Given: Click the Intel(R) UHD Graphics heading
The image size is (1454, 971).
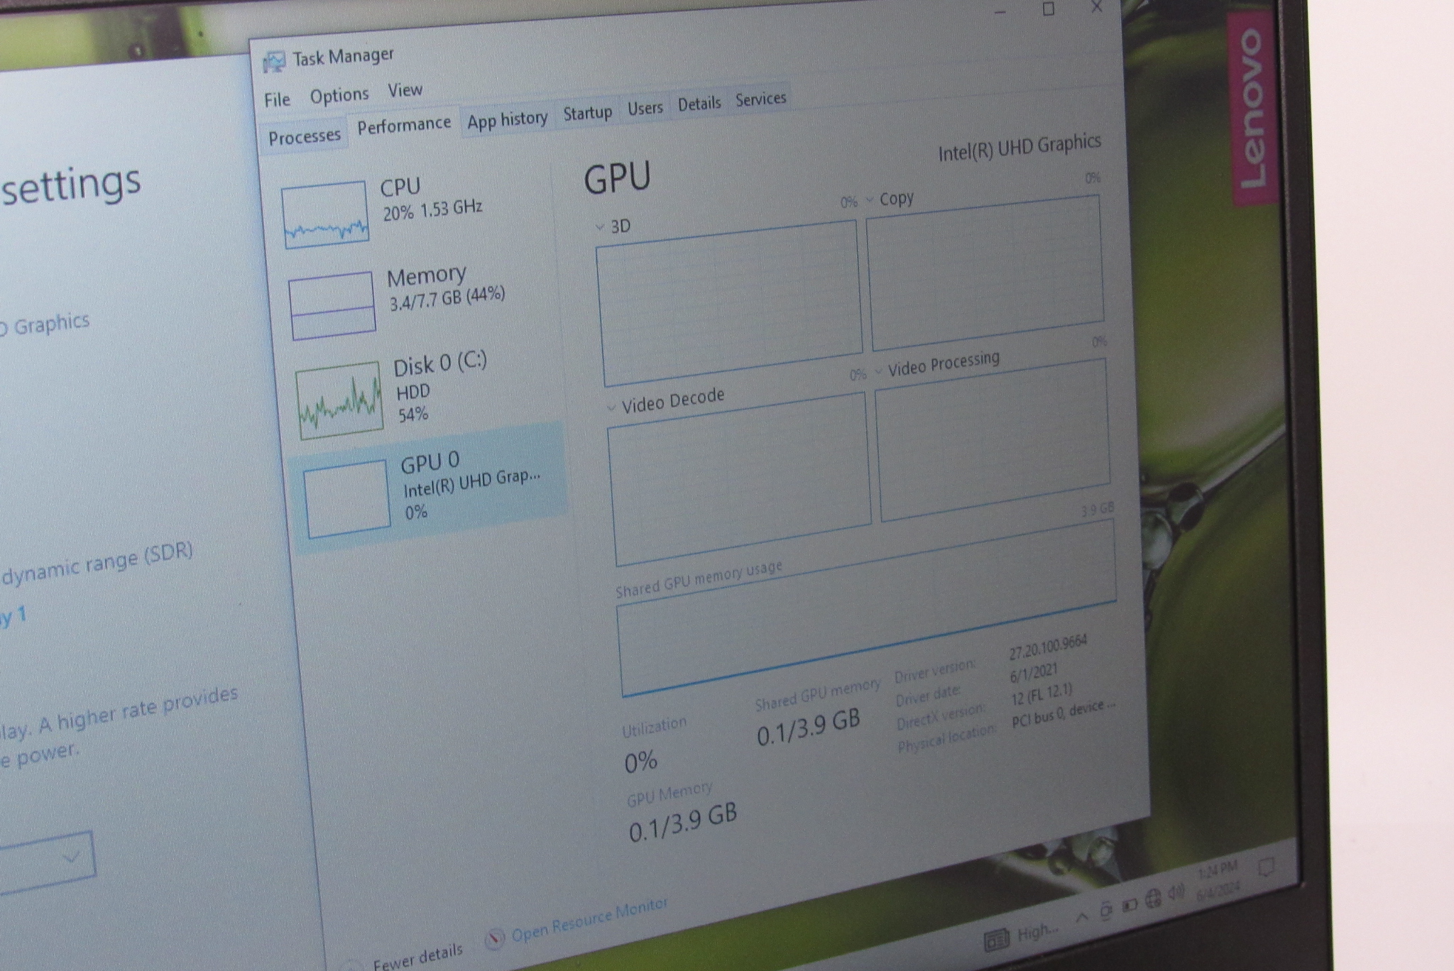Looking at the screenshot, I should 1020,147.
